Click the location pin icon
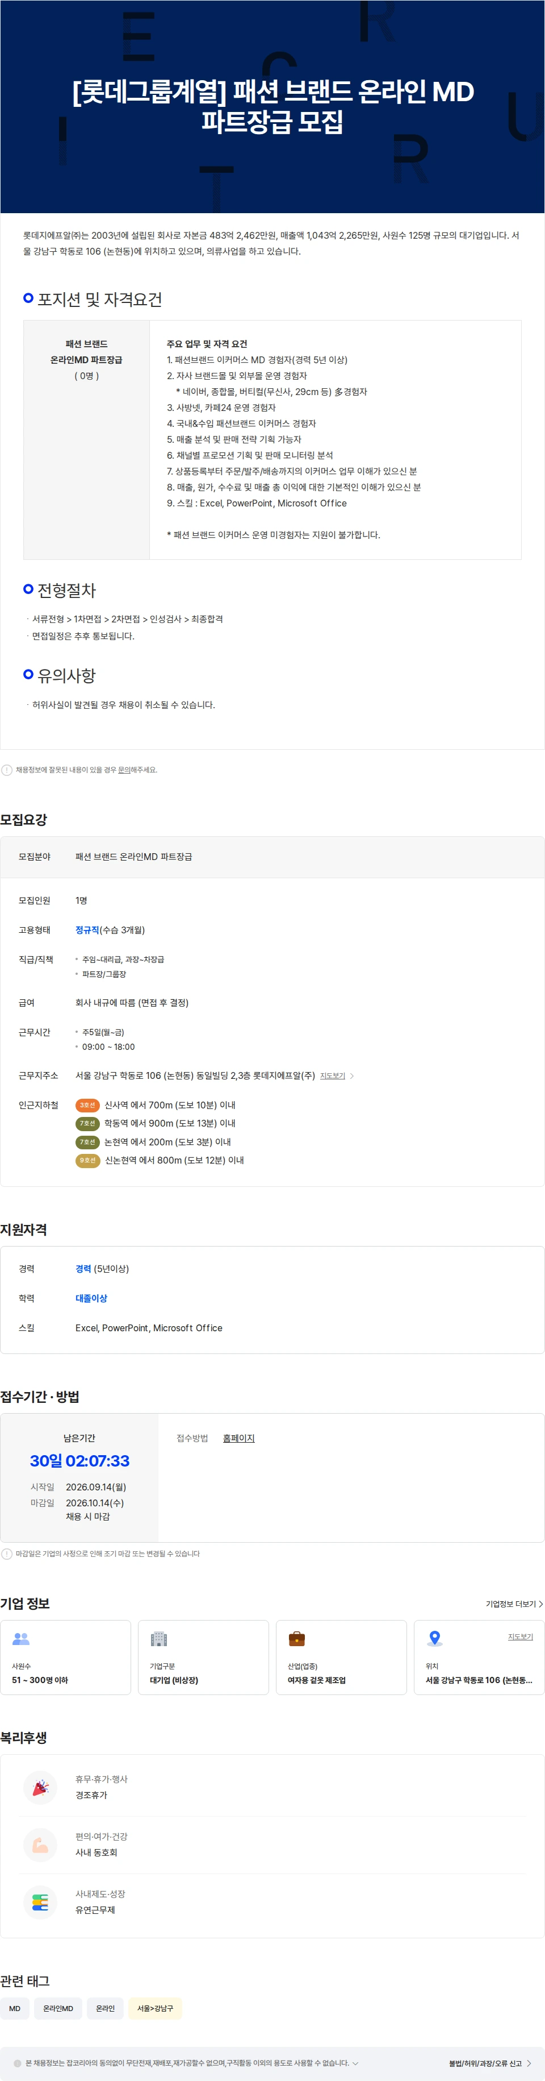This screenshot has height=2081, width=545. [434, 1638]
